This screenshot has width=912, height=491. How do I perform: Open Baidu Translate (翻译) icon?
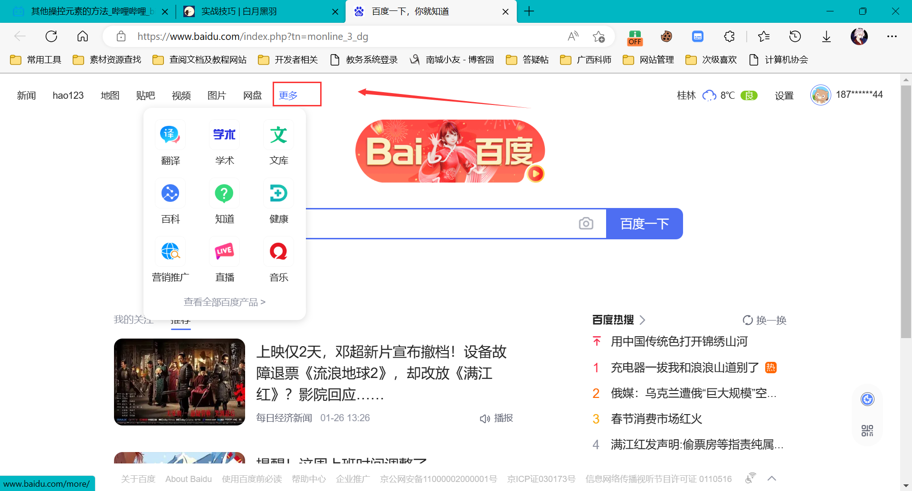170,135
